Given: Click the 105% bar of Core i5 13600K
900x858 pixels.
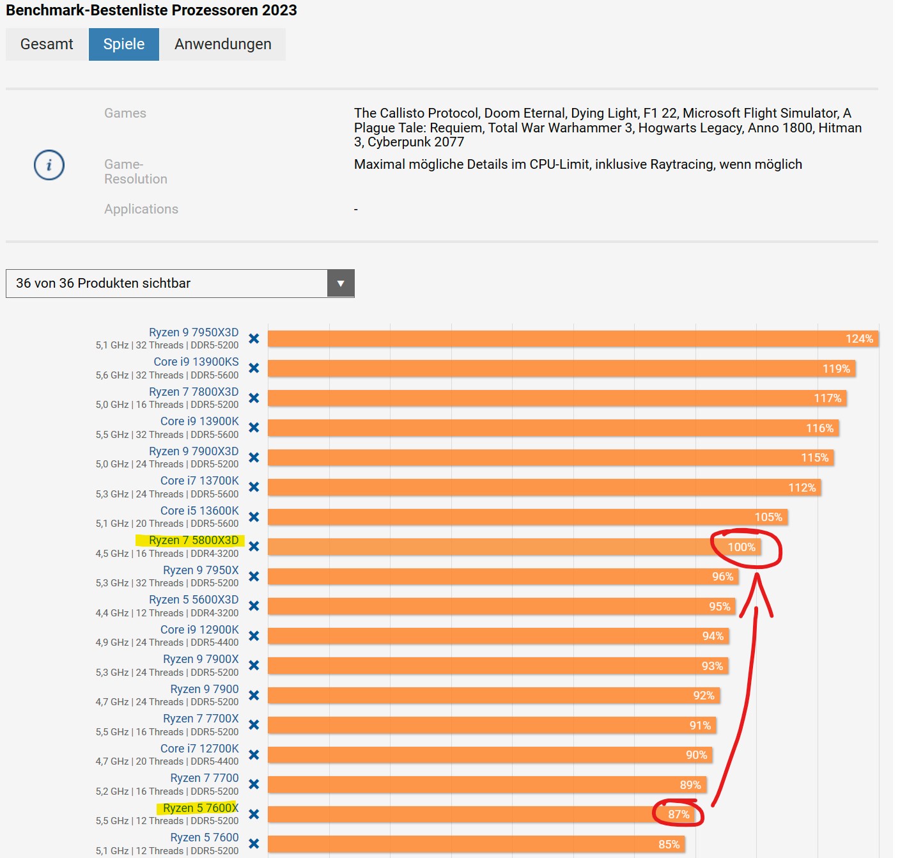Looking at the screenshot, I should pyautogui.click(x=528, y=517).
